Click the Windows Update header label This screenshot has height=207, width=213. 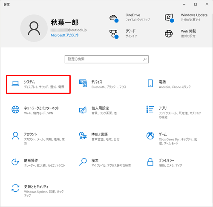194,15
